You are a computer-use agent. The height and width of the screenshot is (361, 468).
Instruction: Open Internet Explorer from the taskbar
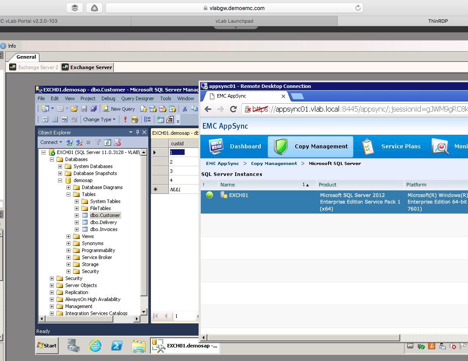click(95, 346)
